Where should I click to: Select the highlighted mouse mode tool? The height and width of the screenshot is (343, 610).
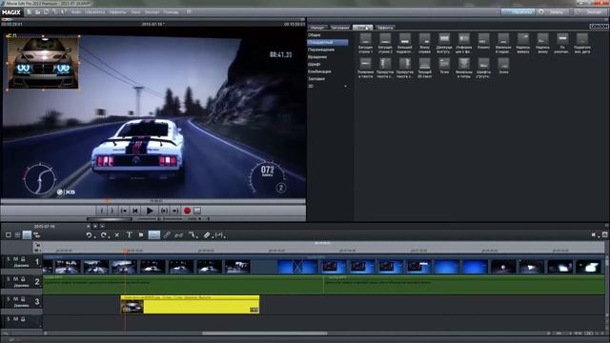[x=154, y=235]
